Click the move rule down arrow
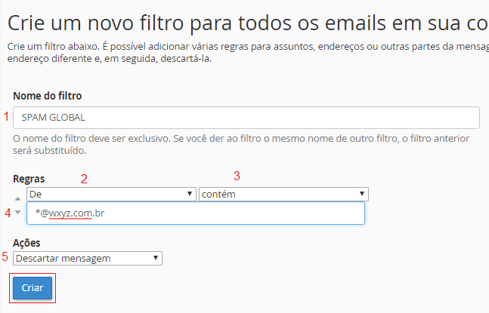The image size is (489, 313). (x=19, y=211)
